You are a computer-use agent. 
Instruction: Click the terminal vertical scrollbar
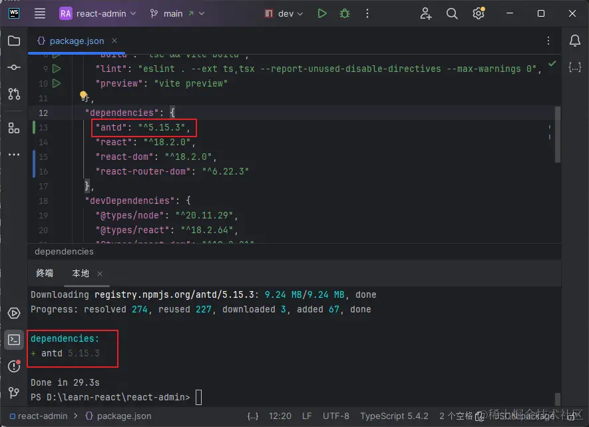(x=558, y=399)
